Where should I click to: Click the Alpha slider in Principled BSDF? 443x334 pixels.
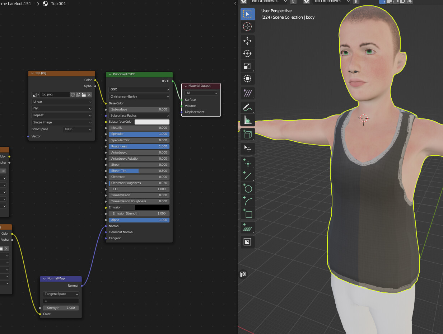tap(139, 220)
